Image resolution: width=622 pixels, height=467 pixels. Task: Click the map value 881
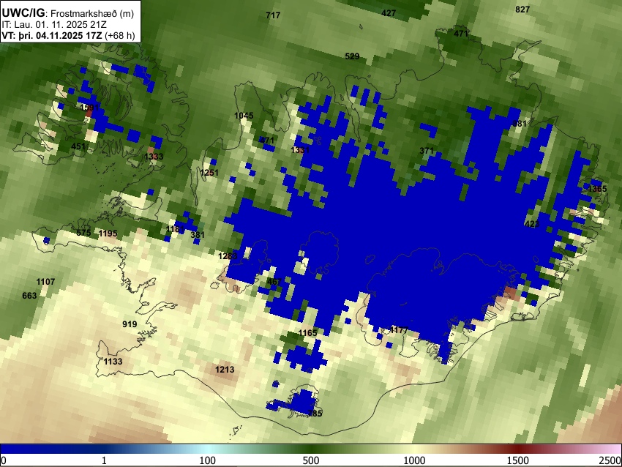pyautogui.click(x=520, y=124)
